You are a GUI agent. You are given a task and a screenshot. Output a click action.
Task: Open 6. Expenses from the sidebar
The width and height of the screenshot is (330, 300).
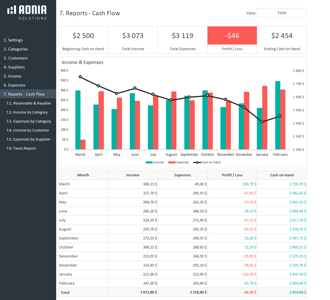click(x=14, y=85)
